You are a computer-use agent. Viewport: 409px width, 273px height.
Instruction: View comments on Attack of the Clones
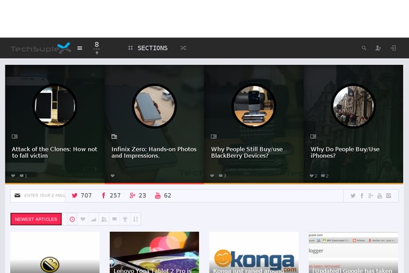coord(23,176)
